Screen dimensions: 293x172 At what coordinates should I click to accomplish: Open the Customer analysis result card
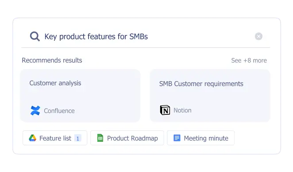click(80, 96)
